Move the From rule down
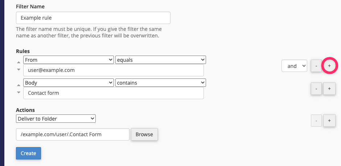 pos(19,69)
